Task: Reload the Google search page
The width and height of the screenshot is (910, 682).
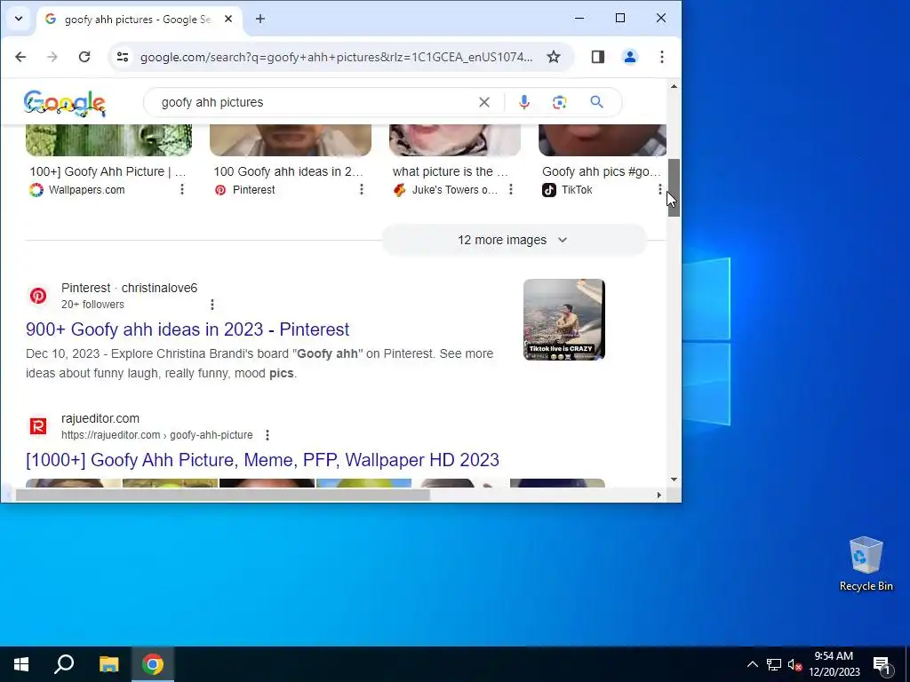Action: (x=84, y=57)
